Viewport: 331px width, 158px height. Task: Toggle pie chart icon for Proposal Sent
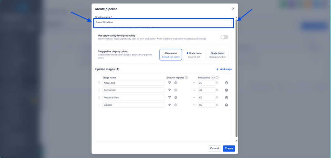[176, 98]
